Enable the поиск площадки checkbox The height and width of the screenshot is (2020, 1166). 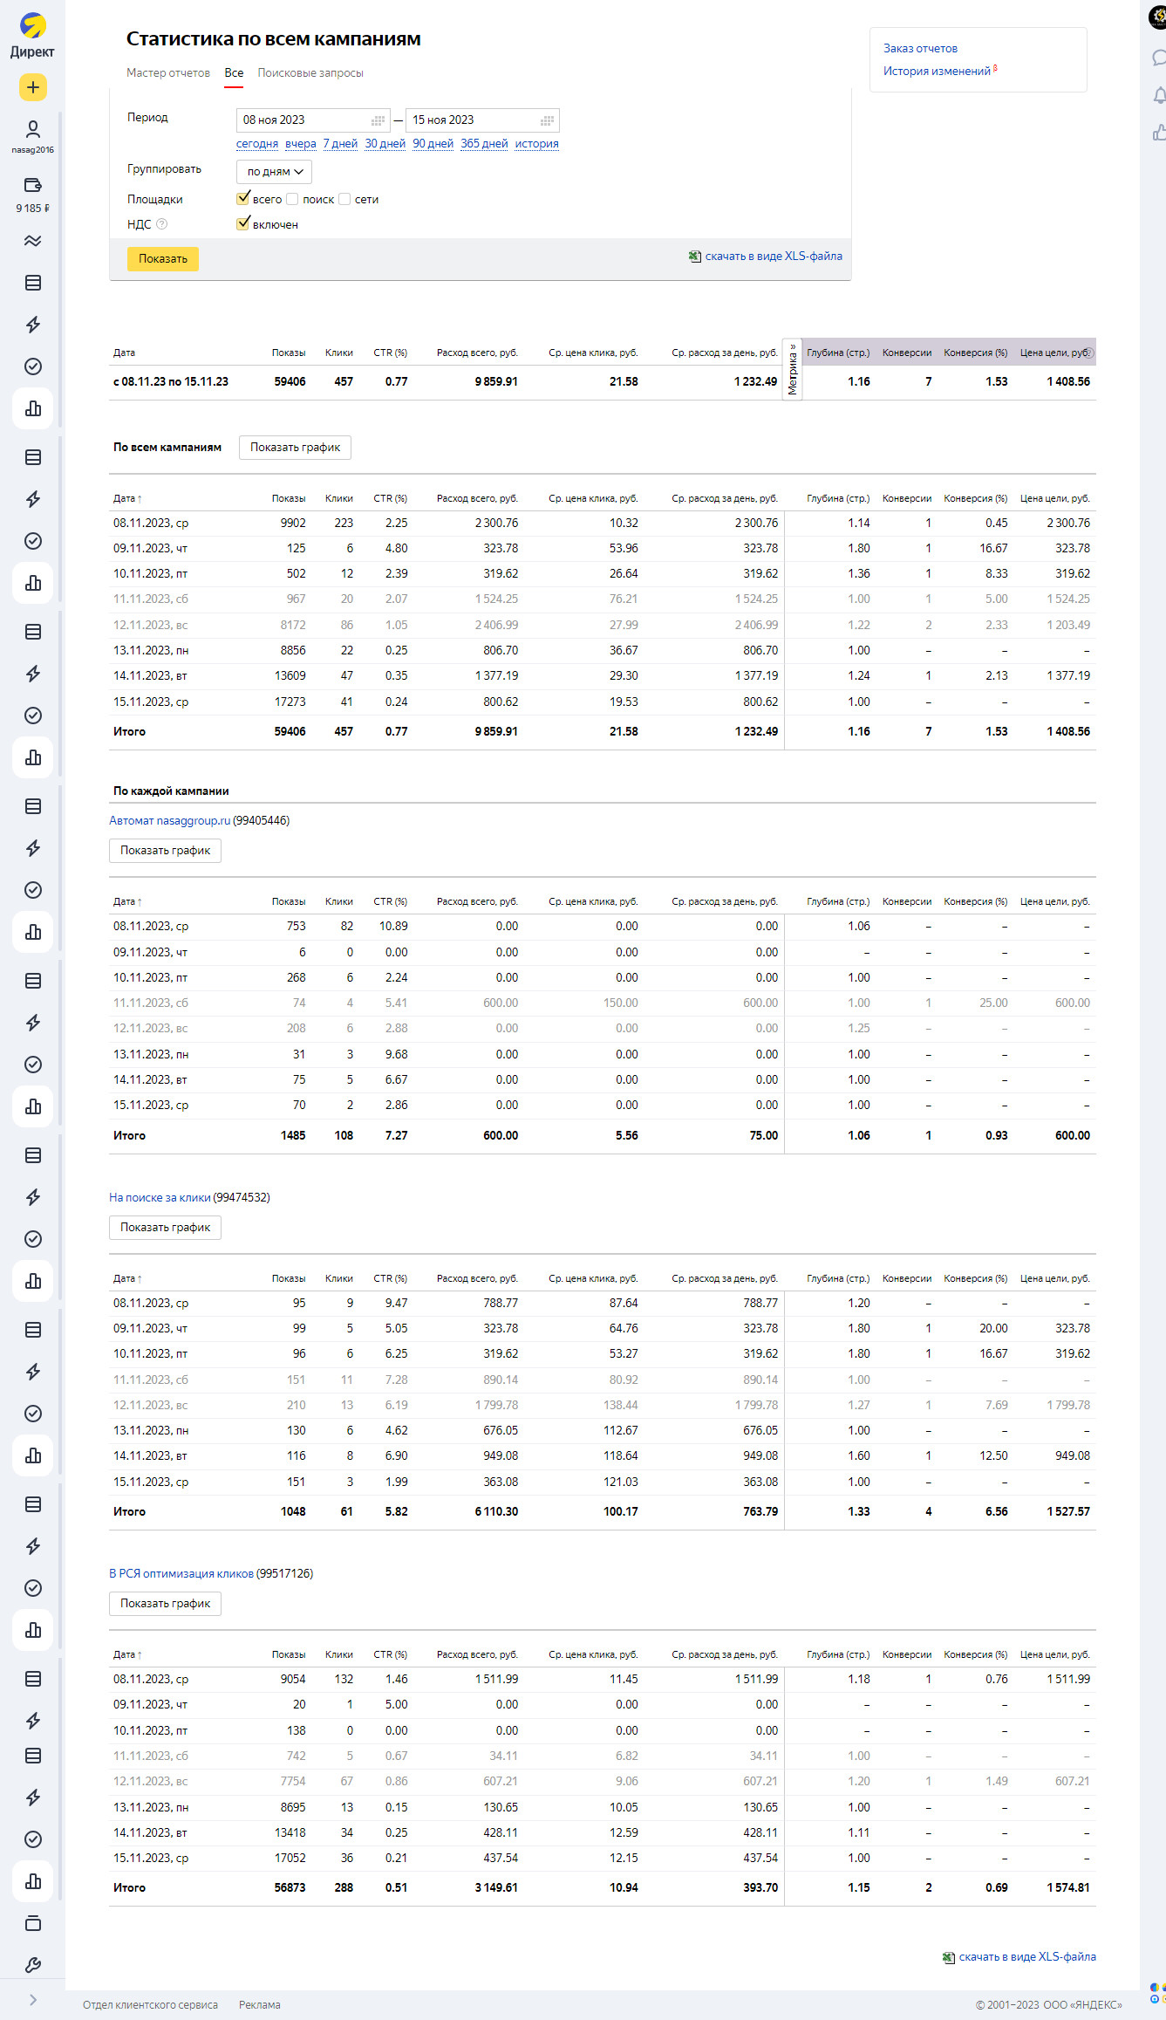pyautogui.click(x=293, y=199)
